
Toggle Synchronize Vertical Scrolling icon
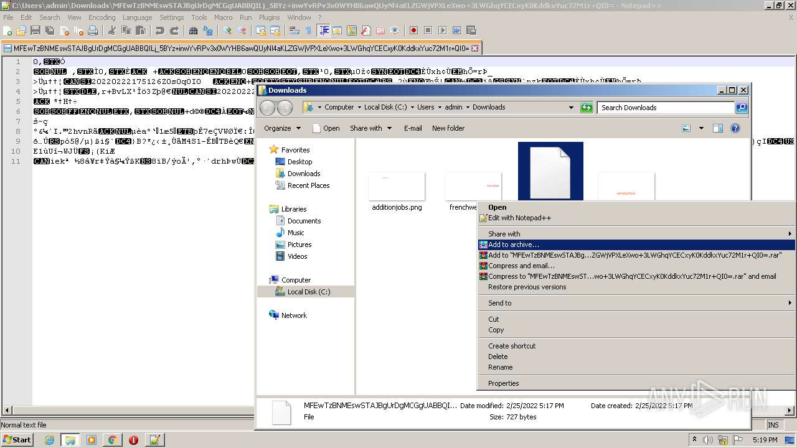click(x=261, y=30)
